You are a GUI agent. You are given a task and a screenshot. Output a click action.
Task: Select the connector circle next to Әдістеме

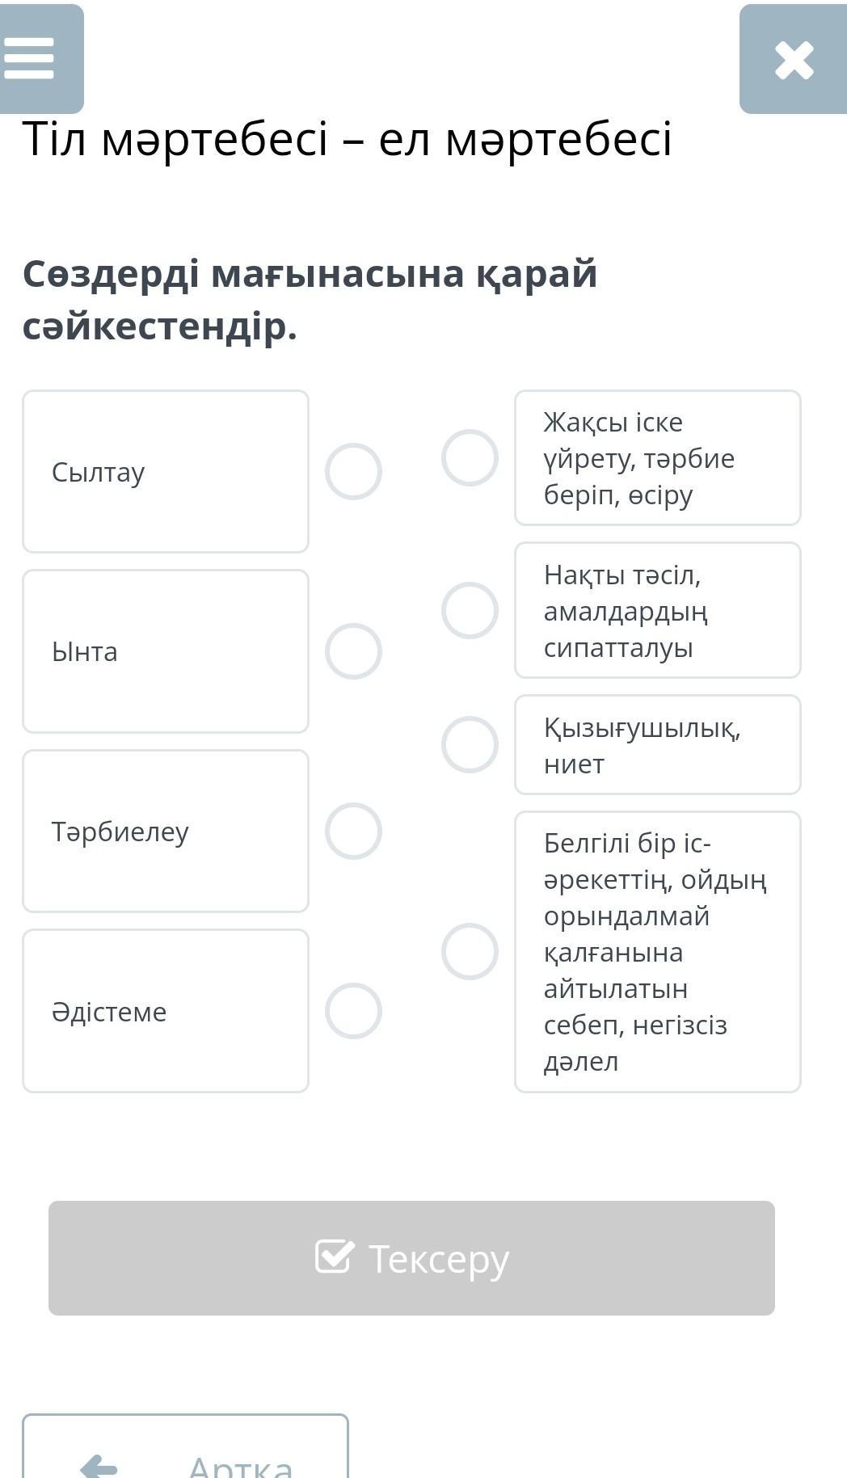[353, 1011]
